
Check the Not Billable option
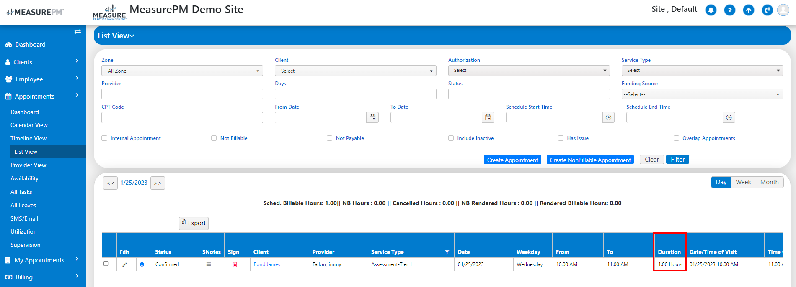pos(214,138)
